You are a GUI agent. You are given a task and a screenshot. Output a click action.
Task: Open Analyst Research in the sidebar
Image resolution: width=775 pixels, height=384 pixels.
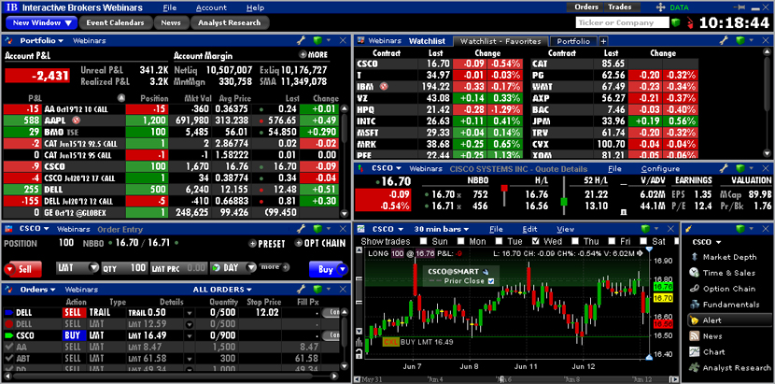point(729,368)
